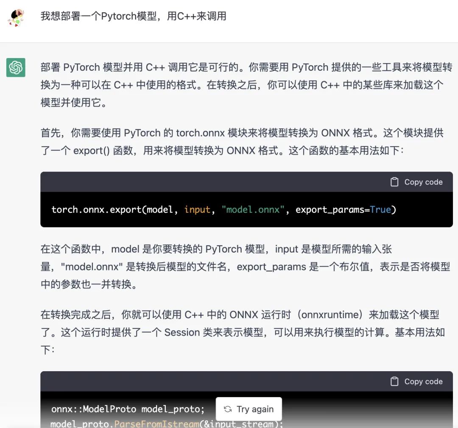Click the torch.onnx.export code line
Viewport: 458px width, 428px height.
(x=224, y=210)
